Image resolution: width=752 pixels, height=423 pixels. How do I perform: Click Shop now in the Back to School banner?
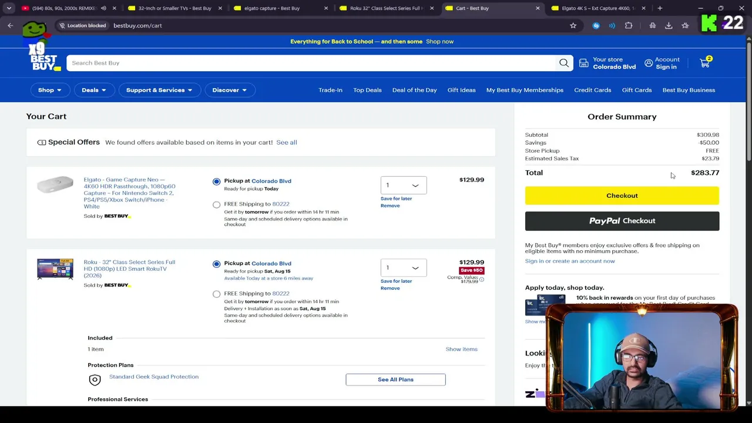coord(439,42)
